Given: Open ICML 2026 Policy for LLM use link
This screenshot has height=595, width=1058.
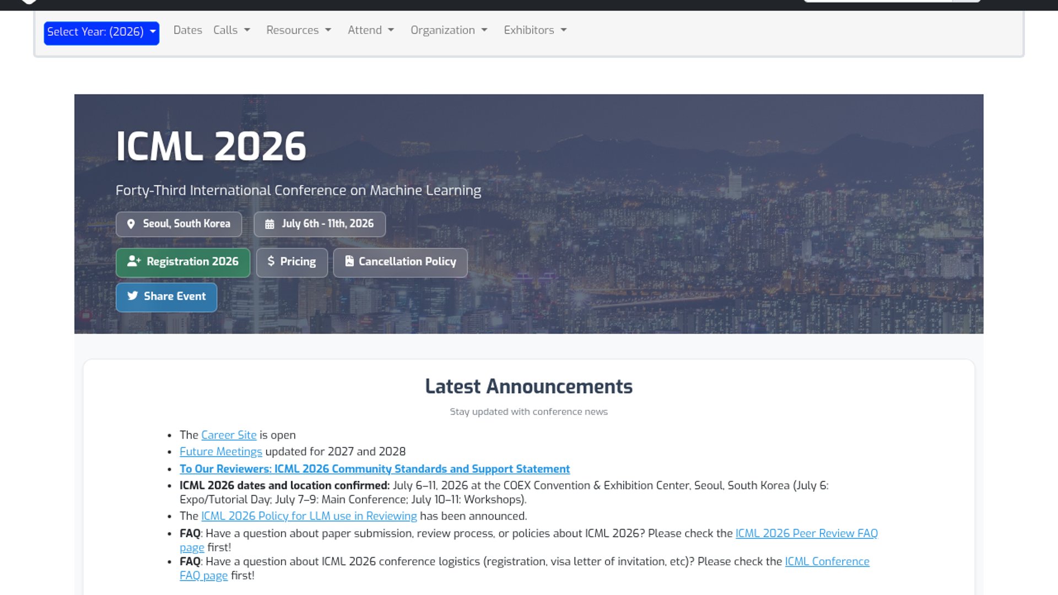Looking at the screenshot, I should pos(309,516).
